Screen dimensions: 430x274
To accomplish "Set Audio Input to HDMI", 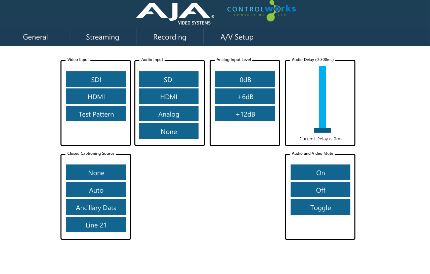I will coord(169,96).
